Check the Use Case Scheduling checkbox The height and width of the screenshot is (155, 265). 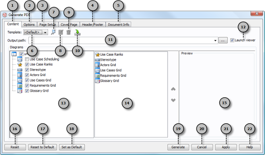tap(27, 59)
